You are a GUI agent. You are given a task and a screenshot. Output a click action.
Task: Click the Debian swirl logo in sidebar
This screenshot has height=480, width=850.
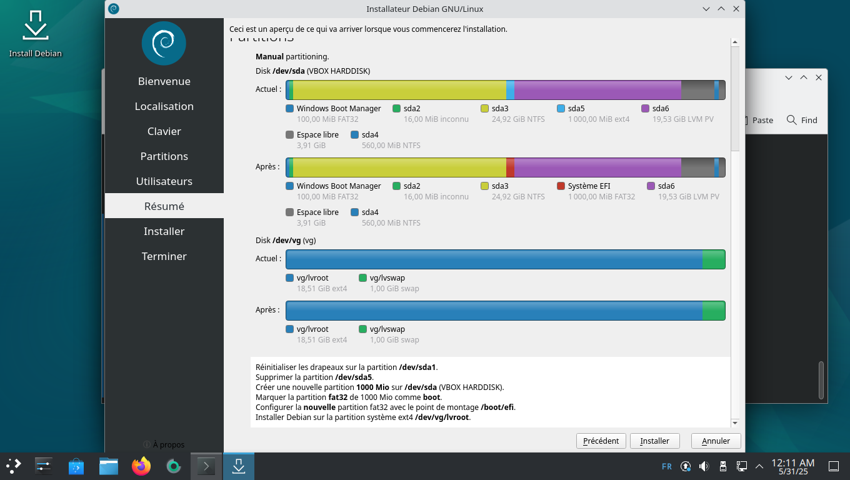164,43
